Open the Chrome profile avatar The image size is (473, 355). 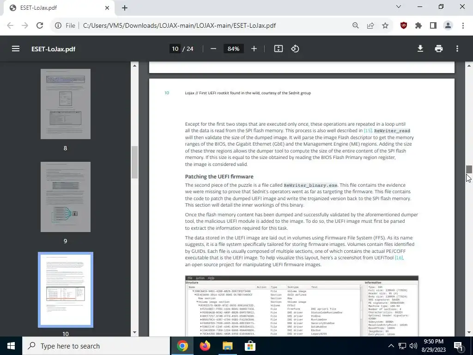click(448, 25)
